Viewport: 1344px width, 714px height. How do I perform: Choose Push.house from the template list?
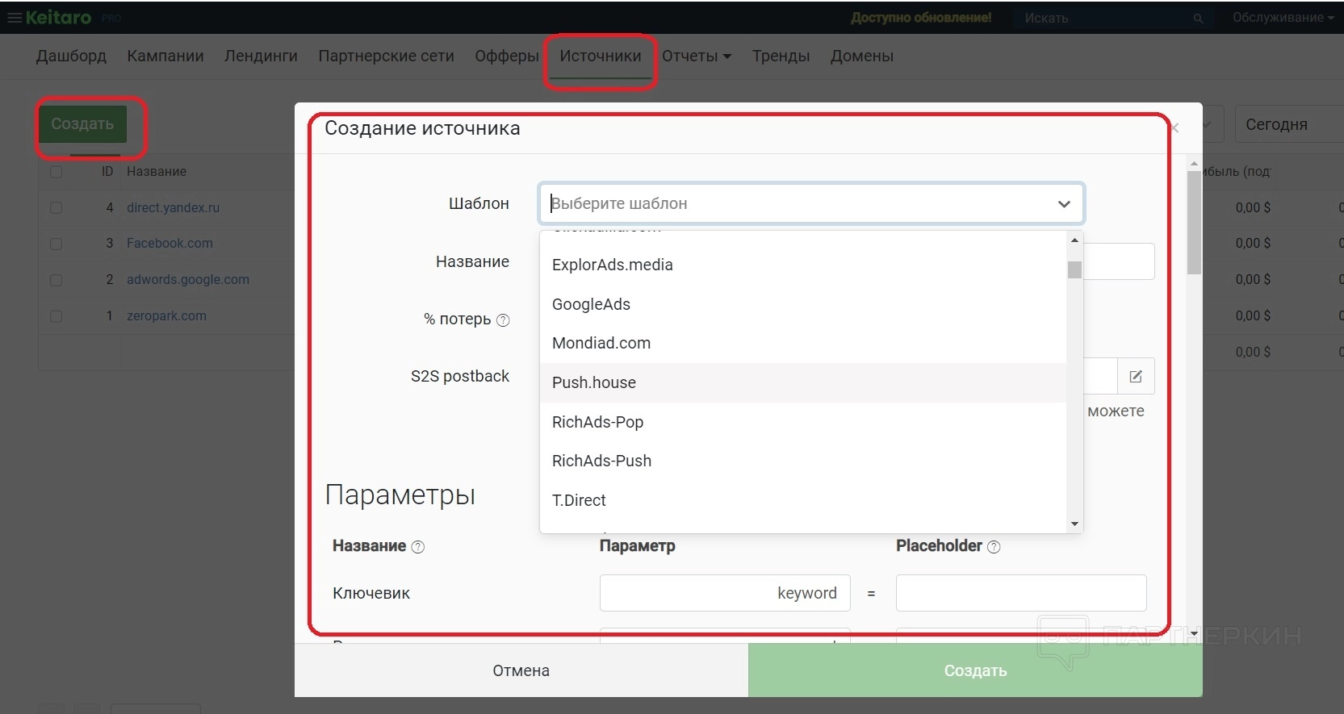pos(594,383)
